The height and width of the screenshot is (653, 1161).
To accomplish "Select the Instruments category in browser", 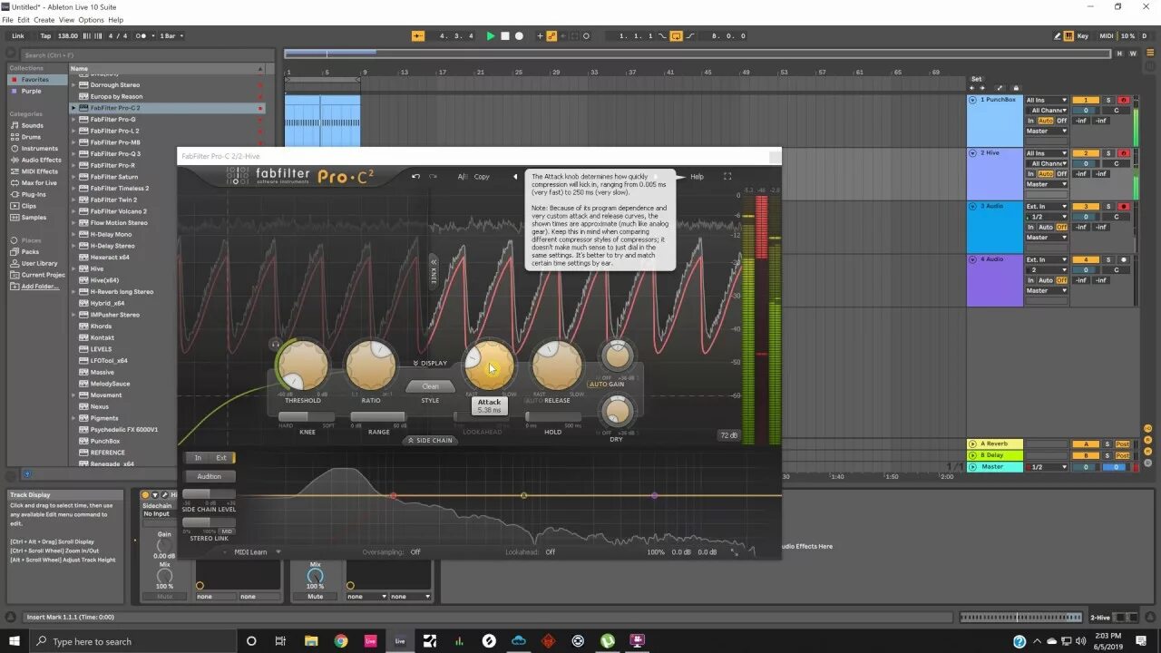I will [x=39, y=149].
